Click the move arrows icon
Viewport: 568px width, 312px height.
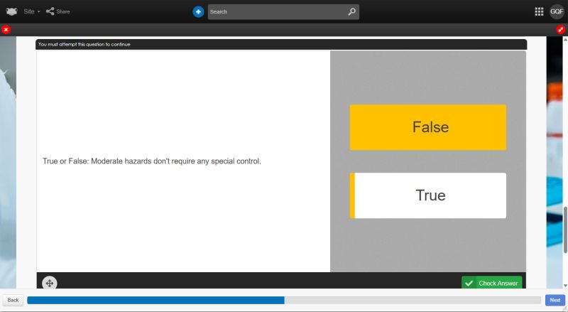click(50, 283)
